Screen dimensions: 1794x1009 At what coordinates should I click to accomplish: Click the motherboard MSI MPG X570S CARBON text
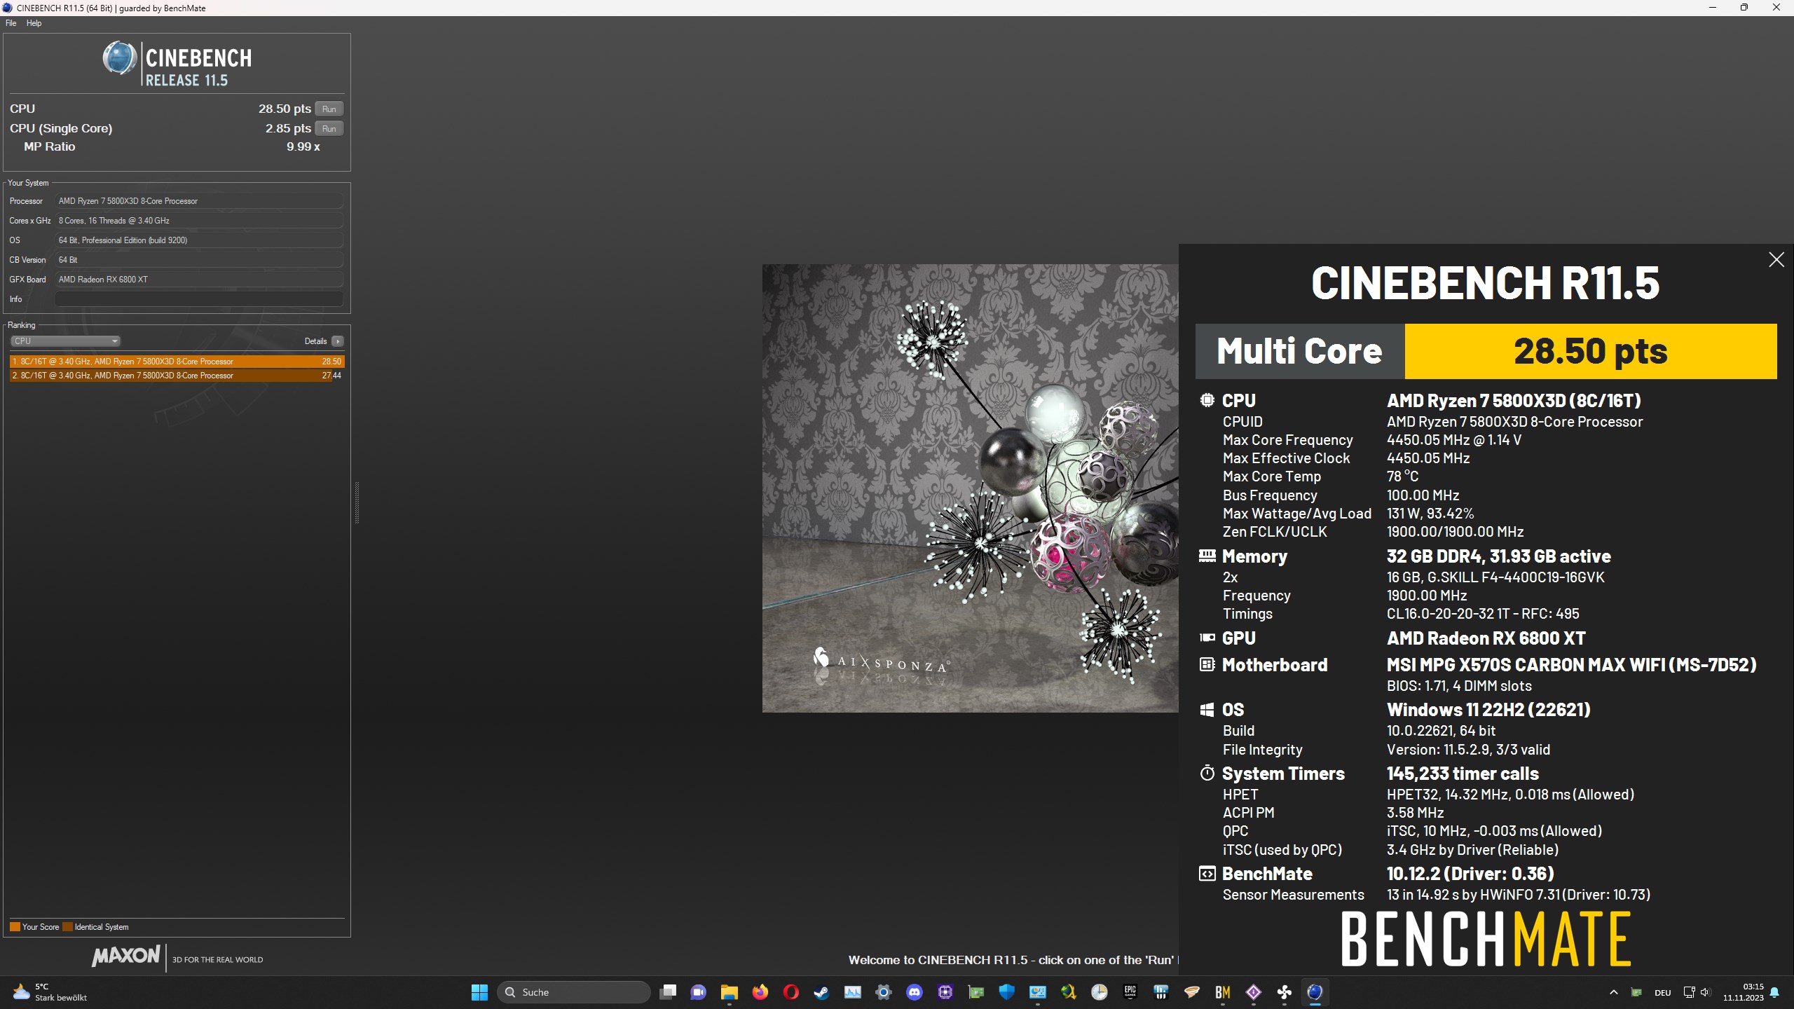coord(1572,665)
